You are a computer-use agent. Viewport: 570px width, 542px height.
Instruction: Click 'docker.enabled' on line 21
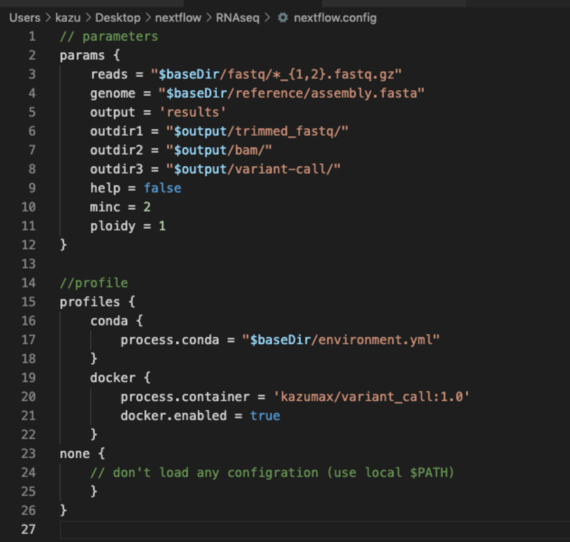(x=174, y=416)
